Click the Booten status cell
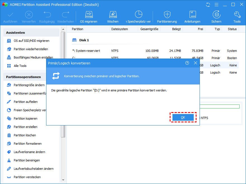The width and height of the screenshot is (246, 184). 232,58
